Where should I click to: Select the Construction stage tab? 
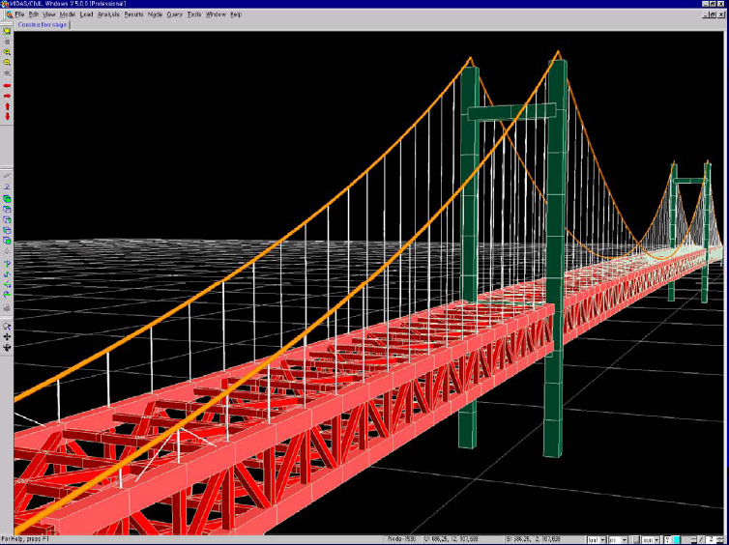tap(43, 25)
